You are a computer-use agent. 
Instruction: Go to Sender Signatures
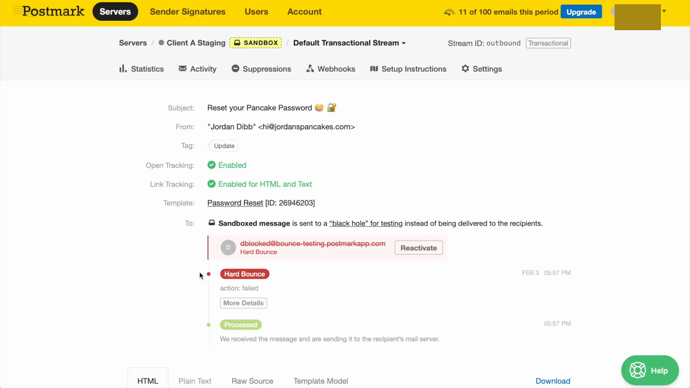[x=188, y=12]
